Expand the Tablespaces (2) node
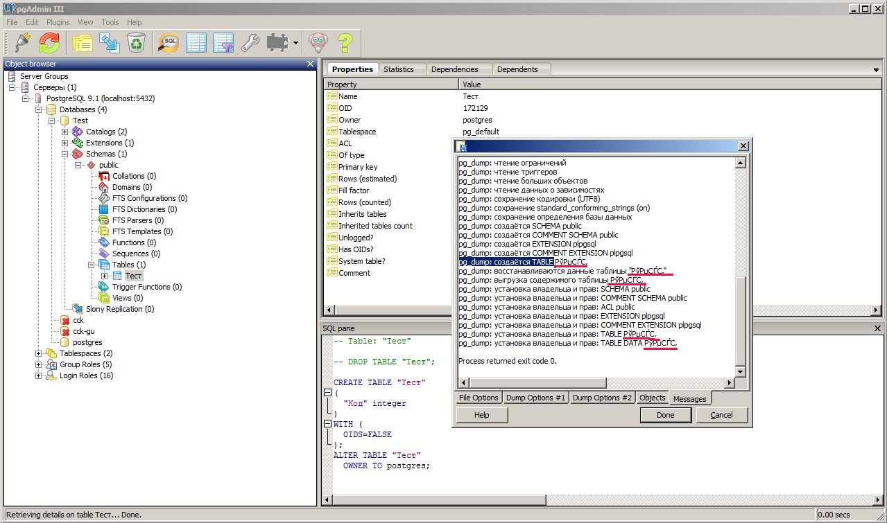This screenshot has width=887, height=523. (39, 353)
